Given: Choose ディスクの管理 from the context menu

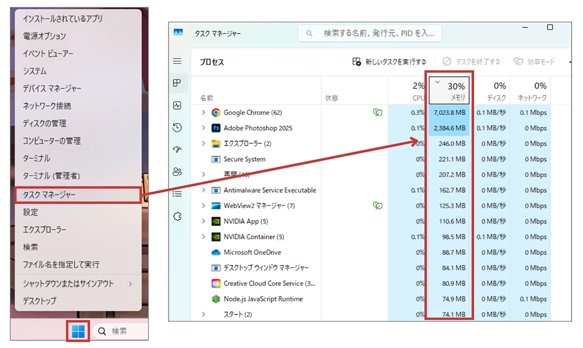Looking at the screenshot, I should coord(78,123).
